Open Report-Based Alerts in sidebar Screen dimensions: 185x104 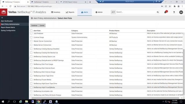coord(8,27)
